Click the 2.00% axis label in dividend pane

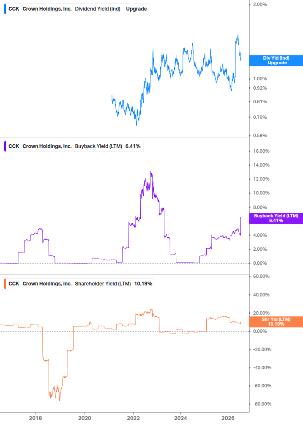click(x=260, y=4)
